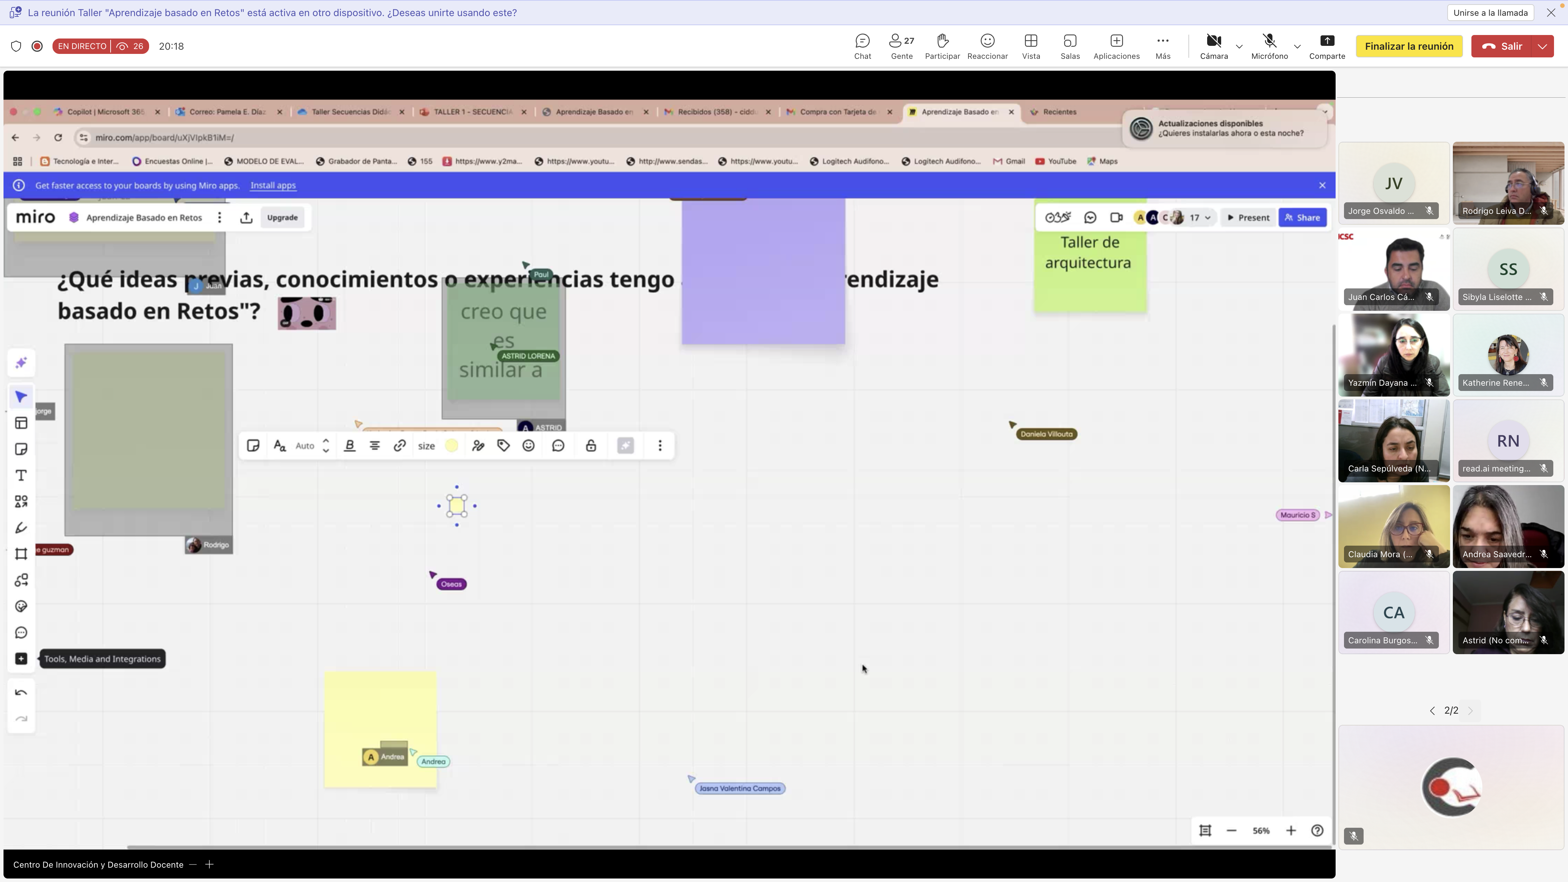Open Tools, Media and Integrations
This screenshot has width=1568, height=882.
pyautogui.click(x=21, y=659)
